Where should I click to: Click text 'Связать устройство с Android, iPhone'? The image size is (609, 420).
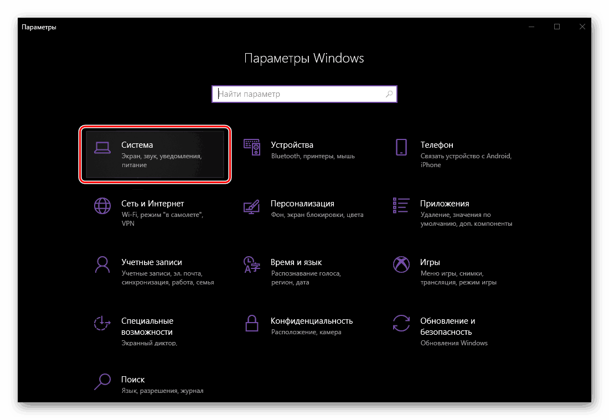(466, 160)
